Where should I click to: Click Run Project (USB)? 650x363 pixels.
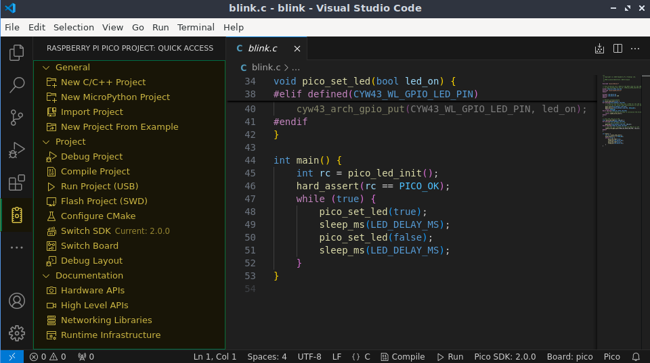coord(129,187)
